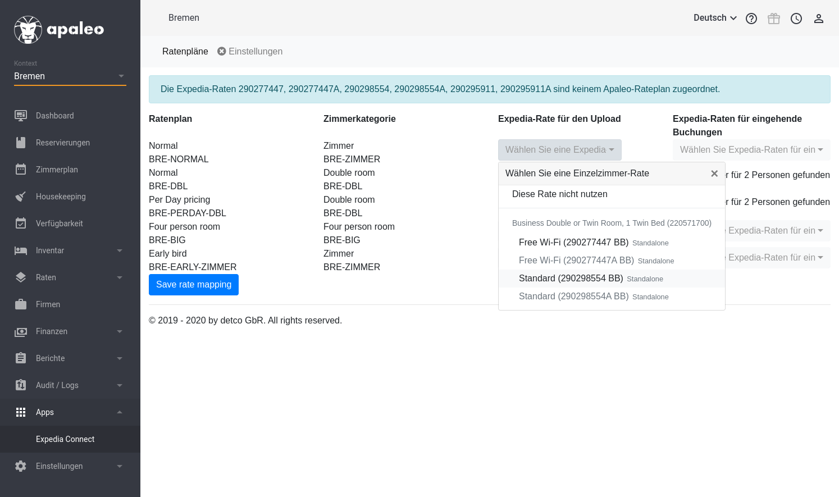Image resolution: width=839 pixels, height=497 pixels.
Task: Click the apaleo lion logo
Action: pyautogui.click(x=28, y=30)
